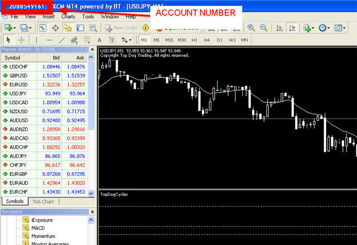Select iExposure in Navigator
The height and width of the screenshot is (245, 357).
42,220
